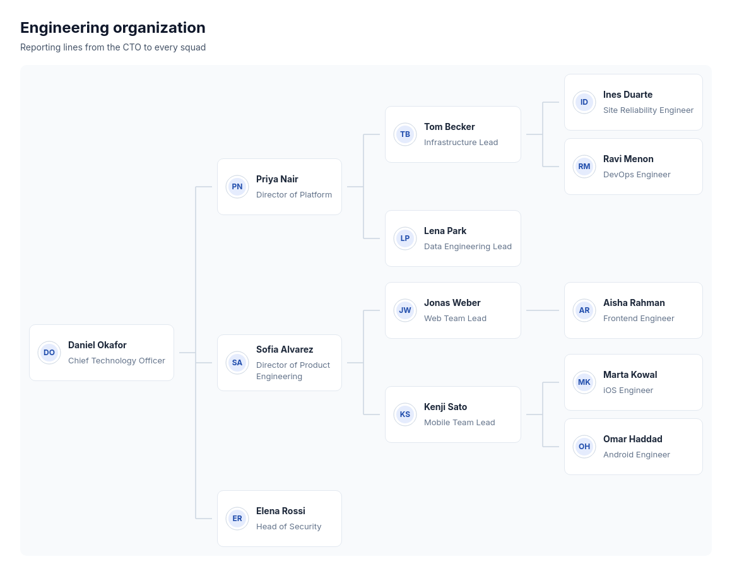
Task: Select the name Marta Kowal
Action: (x=630, y=375)
